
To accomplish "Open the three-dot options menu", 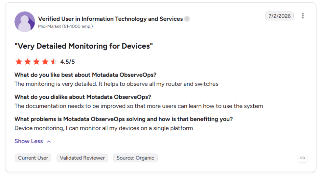I will coord(303,16).
